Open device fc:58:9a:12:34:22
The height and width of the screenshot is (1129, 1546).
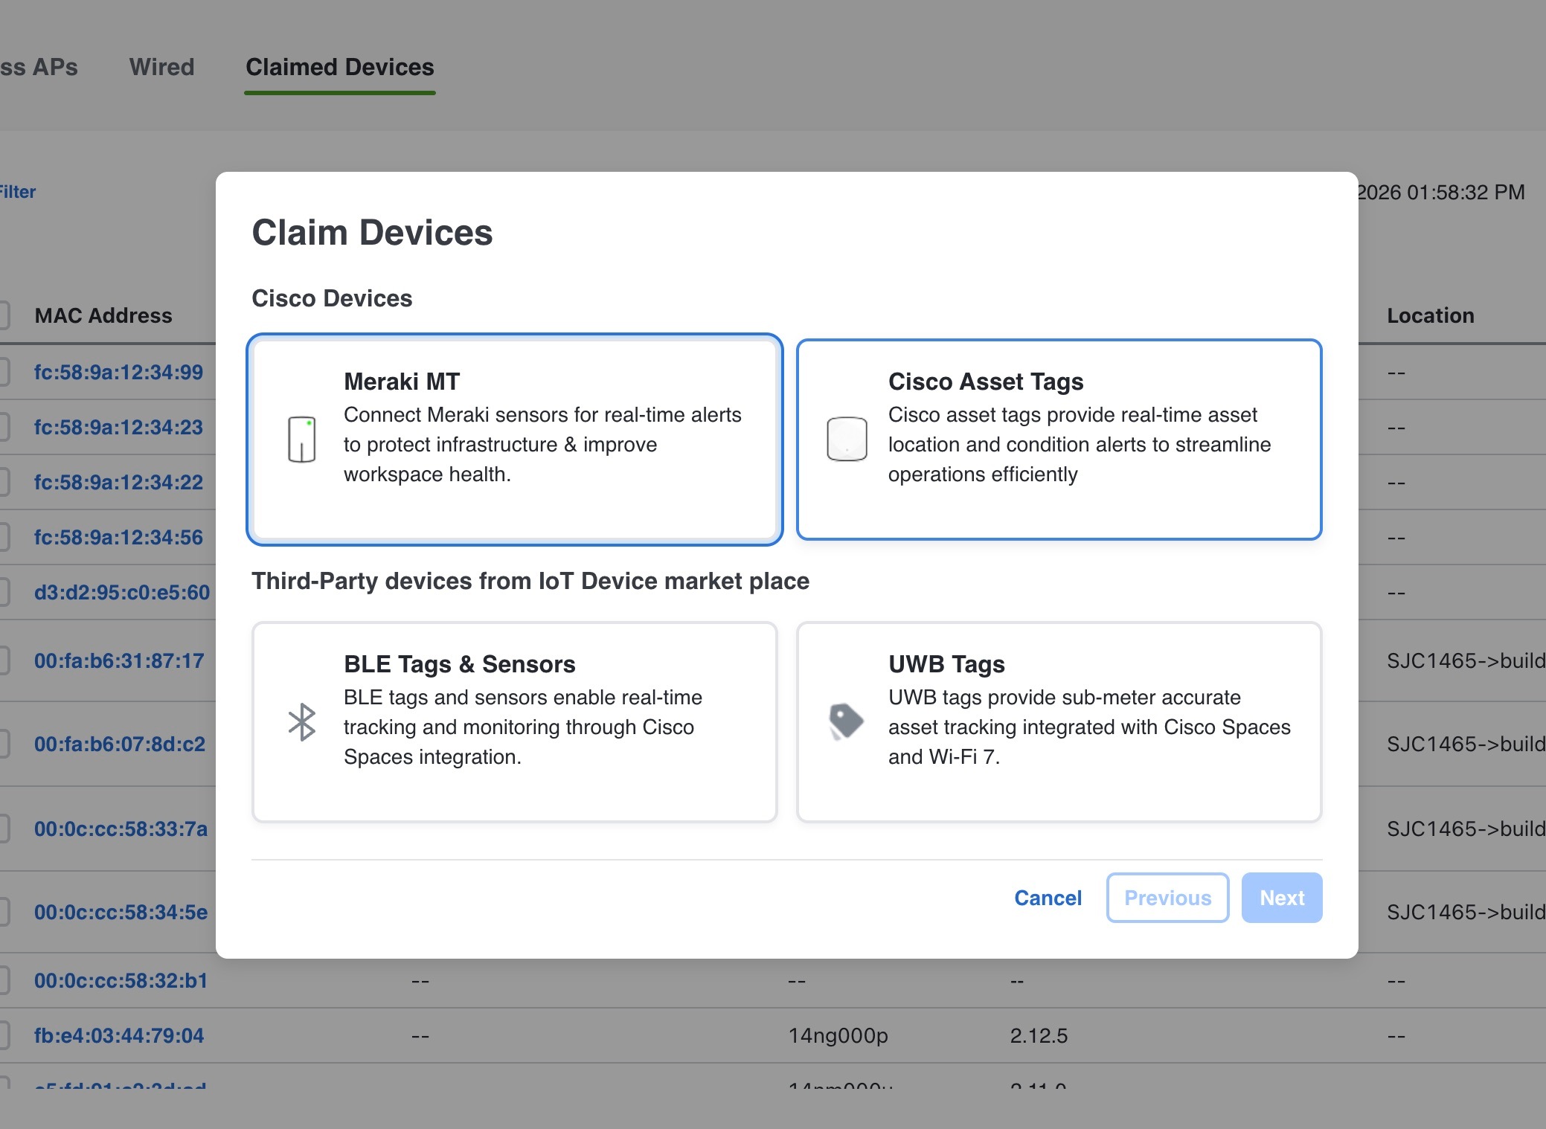click(118, 482)
